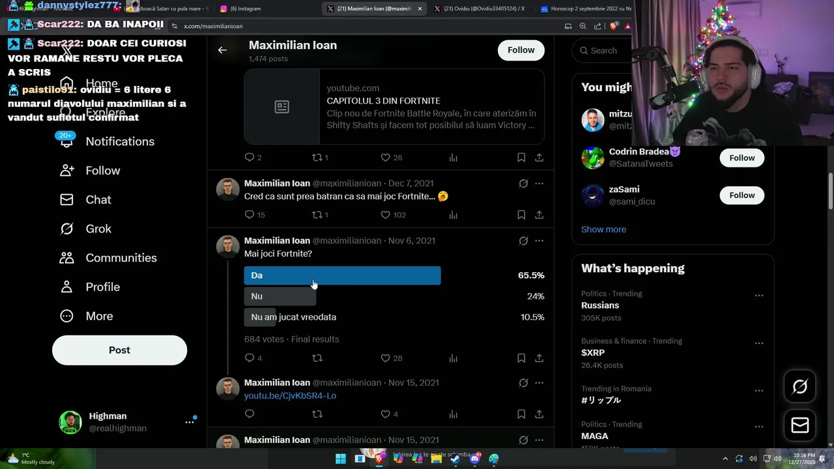View analytics of the Fortnite poll post
834x469 pixels.
[x=453, y=358]
